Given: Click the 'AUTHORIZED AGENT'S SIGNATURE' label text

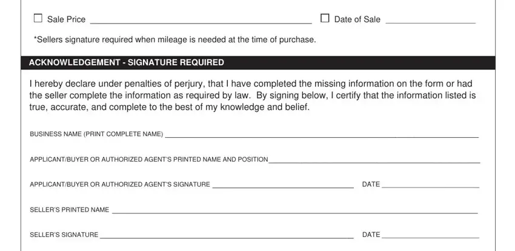Looking at the screenshot, I should (x=156, y=184).
